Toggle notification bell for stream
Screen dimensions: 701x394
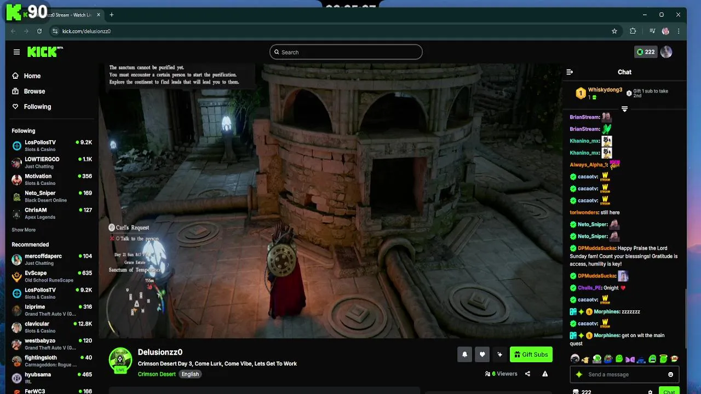click(464, 355)
